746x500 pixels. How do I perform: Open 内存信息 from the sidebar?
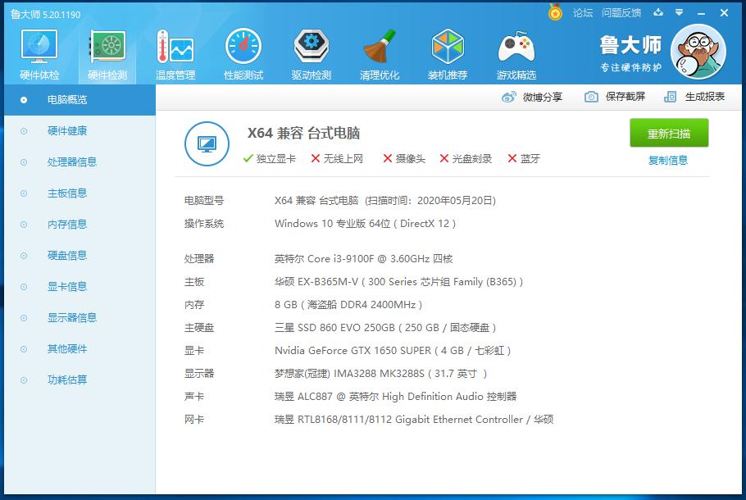[67, 224]
